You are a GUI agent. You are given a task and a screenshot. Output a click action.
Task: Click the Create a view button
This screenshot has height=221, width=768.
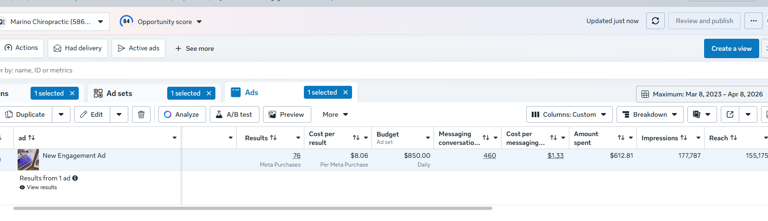[x=731, y=48]
